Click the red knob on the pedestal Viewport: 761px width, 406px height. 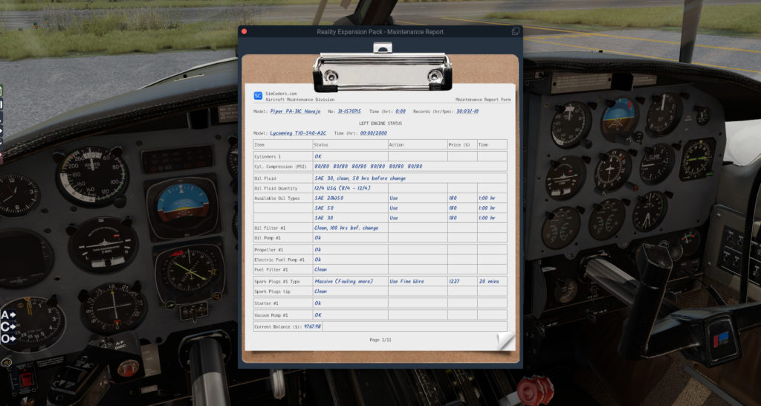pos(535,390)
